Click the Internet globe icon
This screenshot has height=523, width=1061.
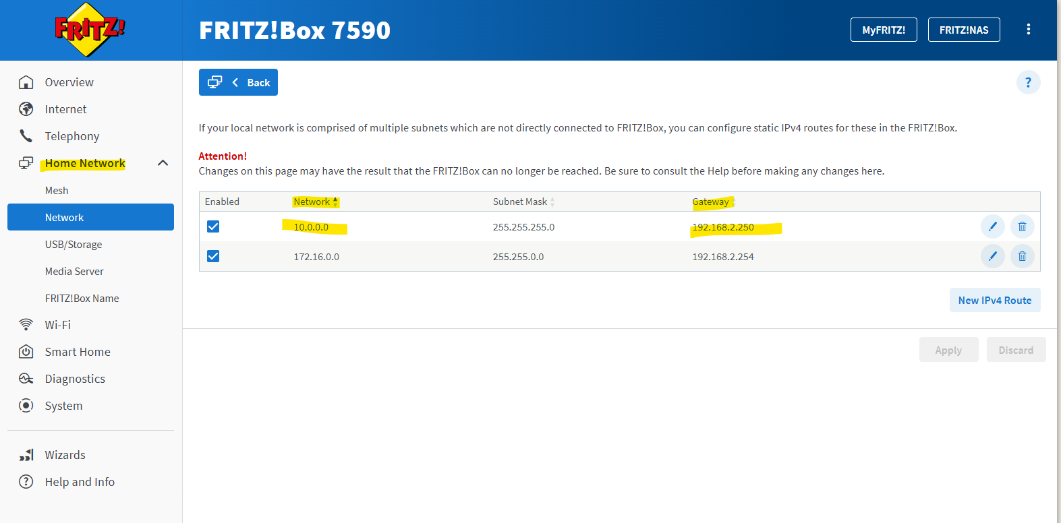click(x=26, y=109)
